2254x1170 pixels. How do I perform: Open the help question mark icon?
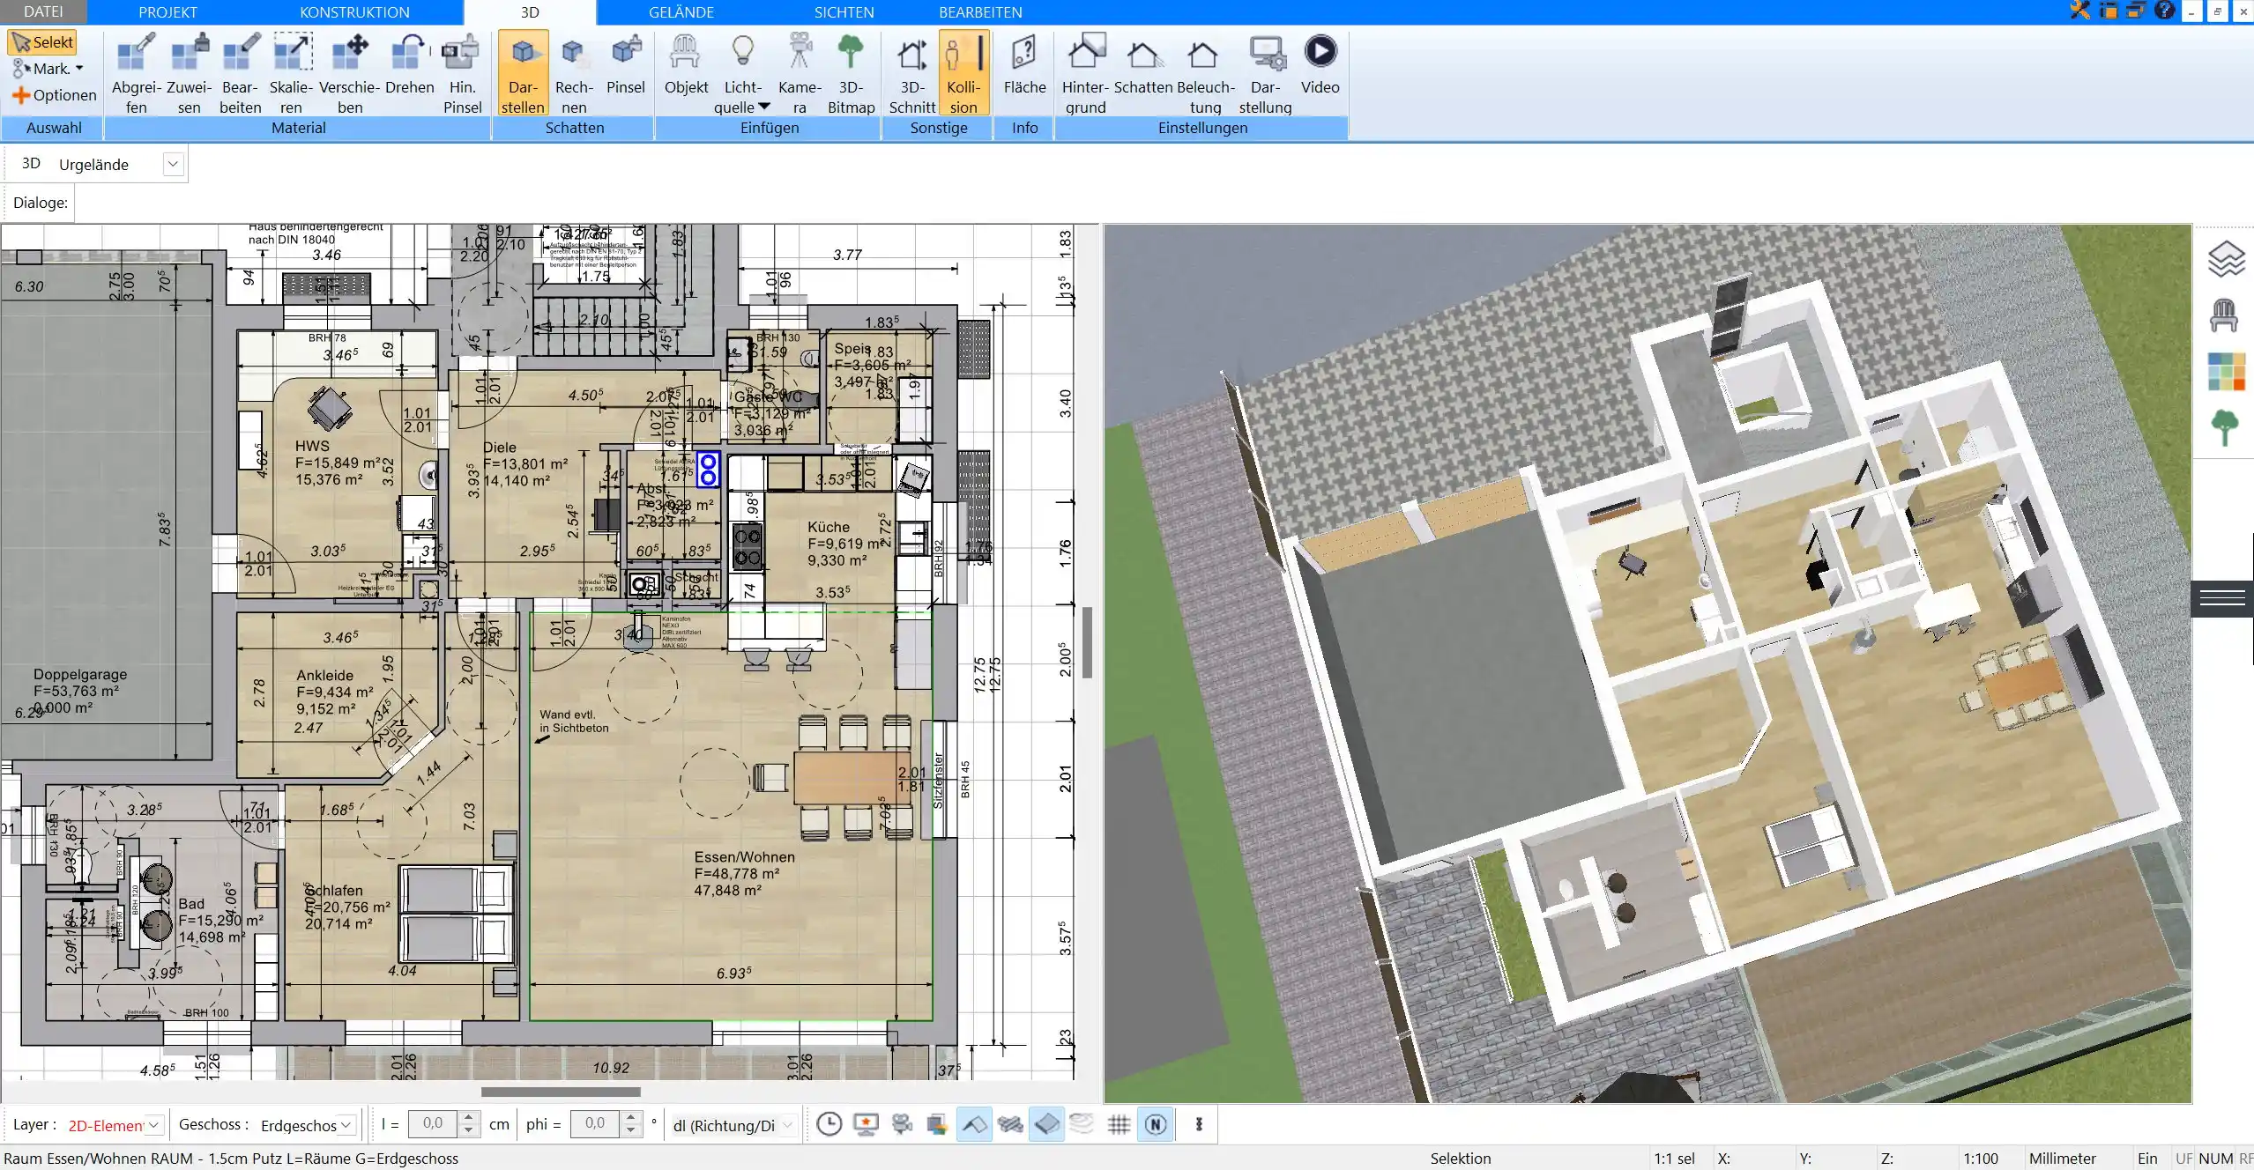(2164, 11)
